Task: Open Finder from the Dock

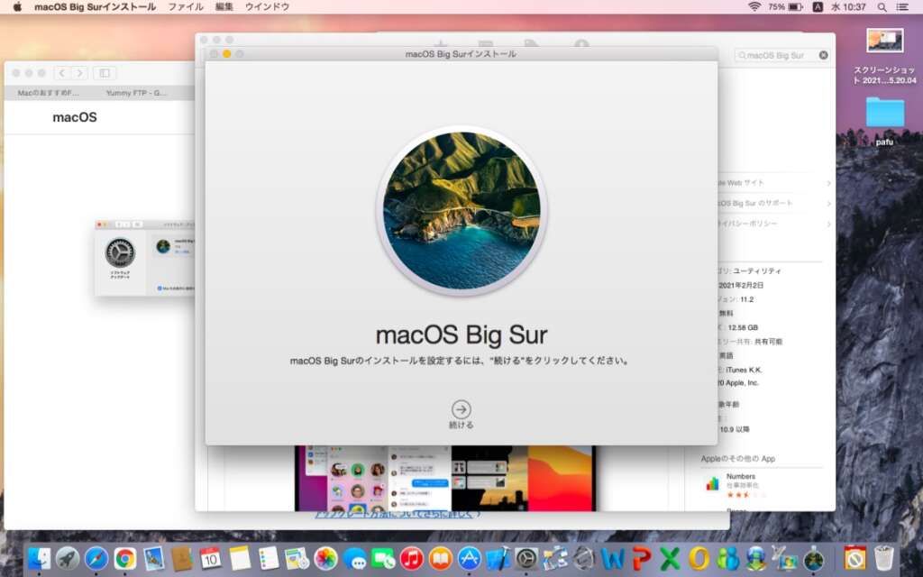Action: click(40, 558)
